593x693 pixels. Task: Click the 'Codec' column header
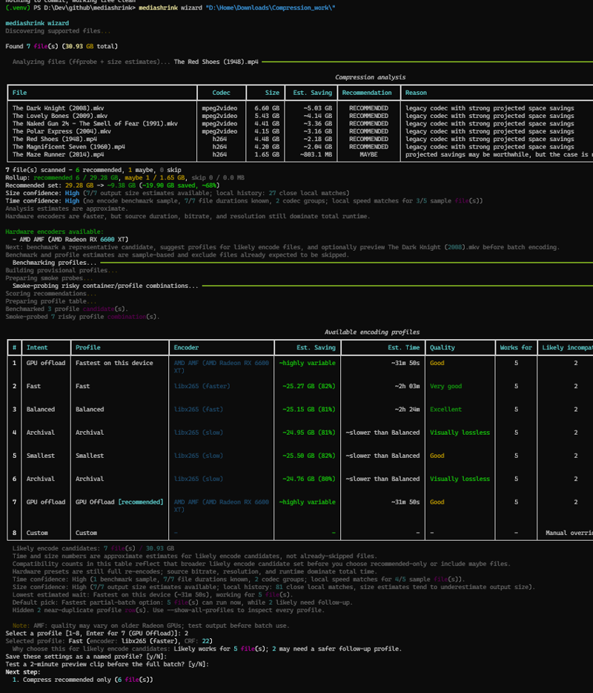point(221,93)
